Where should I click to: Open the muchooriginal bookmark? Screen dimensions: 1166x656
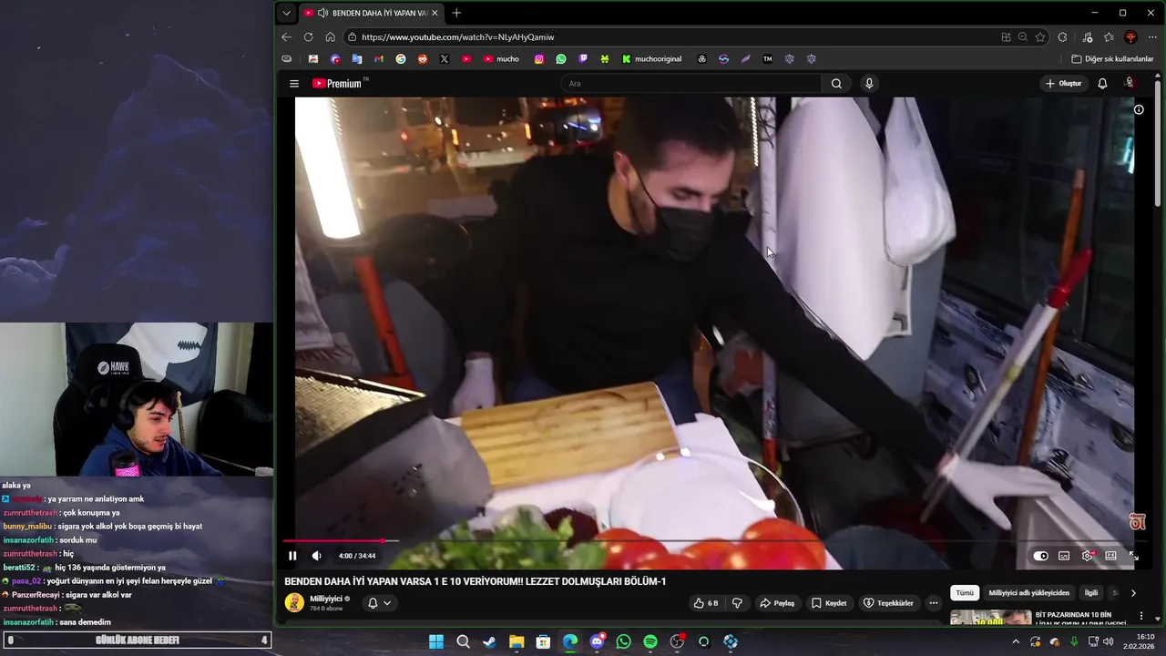tap(651, 59)
